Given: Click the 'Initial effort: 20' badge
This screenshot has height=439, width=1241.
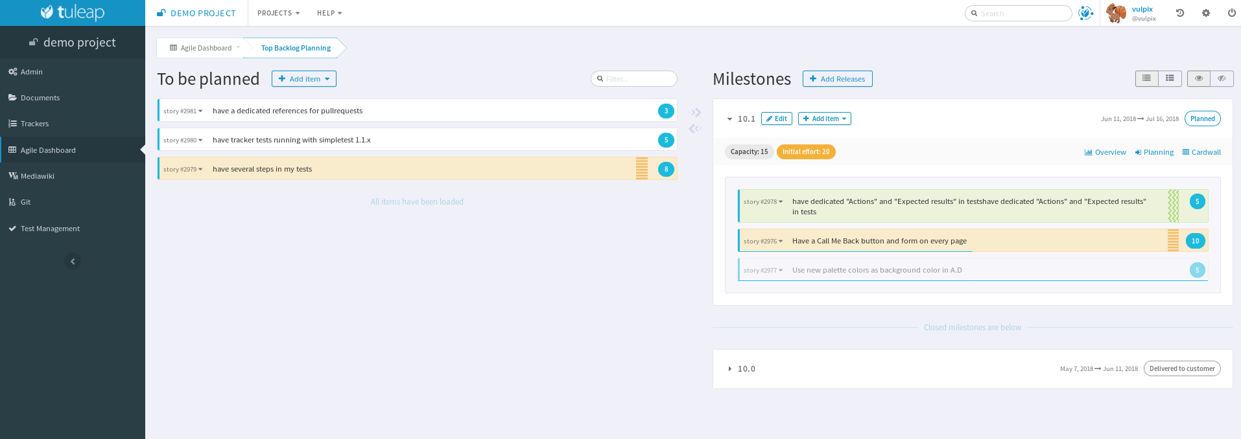Looking at the screenshot, I should pyautogui.click(x=806, y=152).
